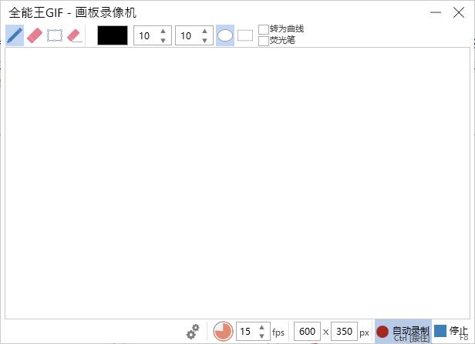Viewport: 475px width, 344px height.
Task: Open settings with the gears icon
Action: point(193,332)
